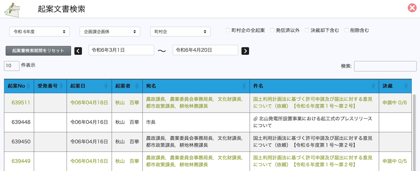Click the red close icon
This screenshot has height=171, width=420.
[x=412, y=8]
